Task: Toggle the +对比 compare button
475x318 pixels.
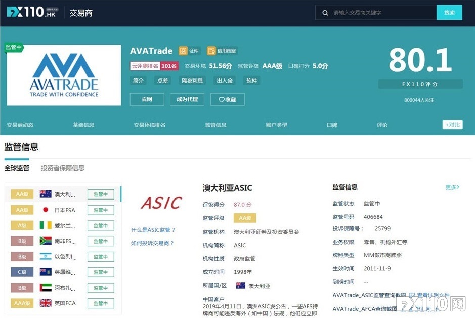Action: 452,125
